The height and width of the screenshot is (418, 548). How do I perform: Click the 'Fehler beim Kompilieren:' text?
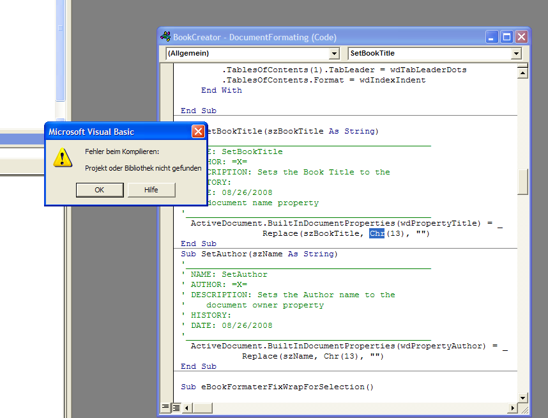(x=122, y=152)
